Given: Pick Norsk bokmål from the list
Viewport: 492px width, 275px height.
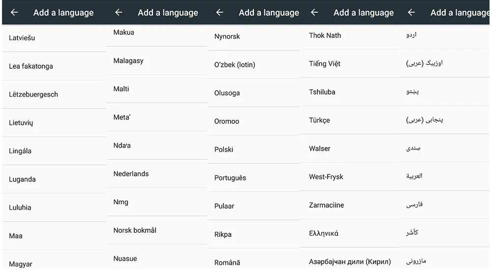Looking at the screenshot, I should (x=135, y=230).
